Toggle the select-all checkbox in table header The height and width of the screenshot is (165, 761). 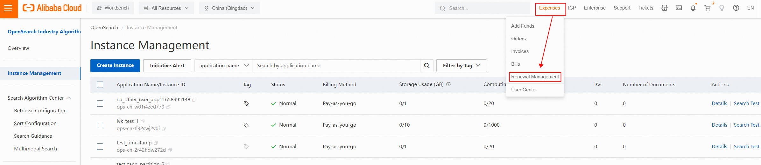tap(100, 85)
